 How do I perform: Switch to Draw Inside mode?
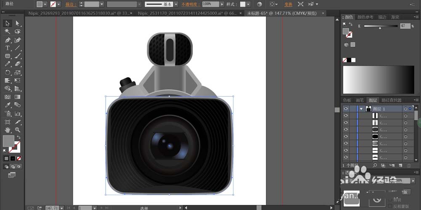19,167
